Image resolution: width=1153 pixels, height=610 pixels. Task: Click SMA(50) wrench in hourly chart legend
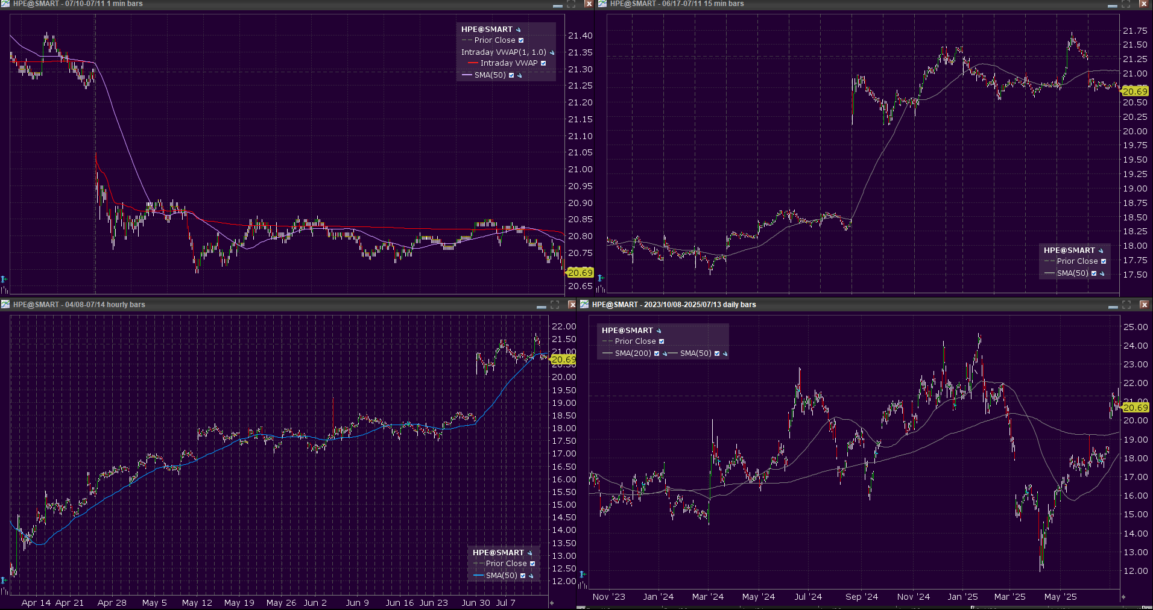(x=531, y=576)
